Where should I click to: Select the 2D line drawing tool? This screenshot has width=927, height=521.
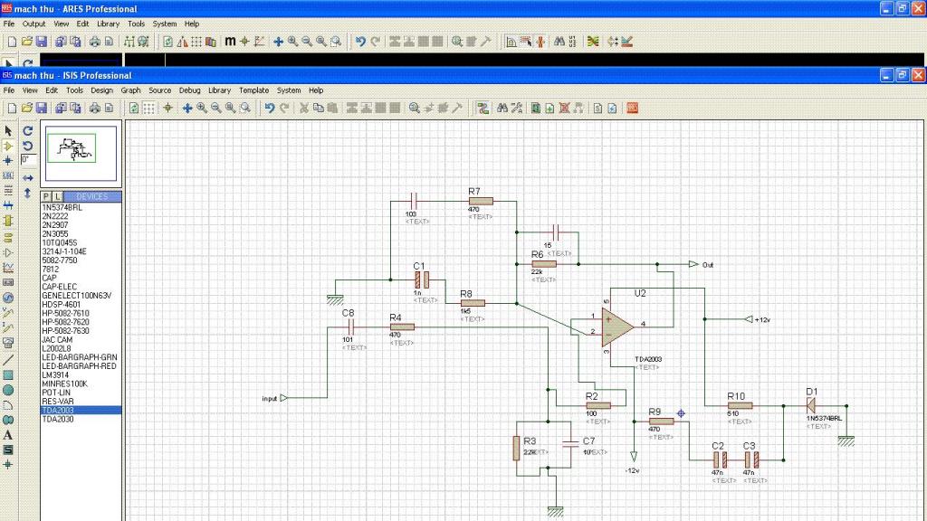pyautogui.click(x=8, y=359)
